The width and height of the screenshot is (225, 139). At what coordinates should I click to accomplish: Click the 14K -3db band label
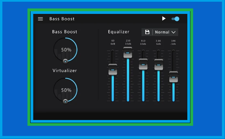point(173,42)
